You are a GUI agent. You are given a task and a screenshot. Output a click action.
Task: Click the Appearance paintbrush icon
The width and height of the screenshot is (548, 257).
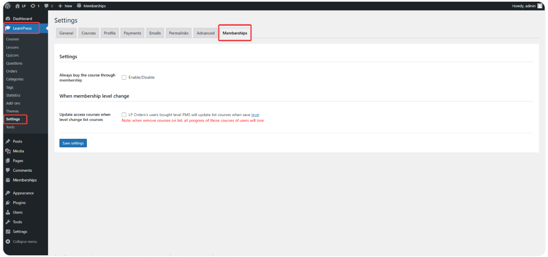tap(8, 193)
